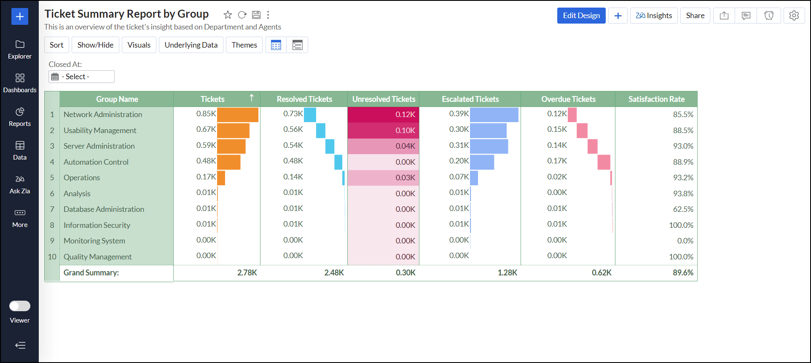Click the Edit Design button

[x=581, y=16]
